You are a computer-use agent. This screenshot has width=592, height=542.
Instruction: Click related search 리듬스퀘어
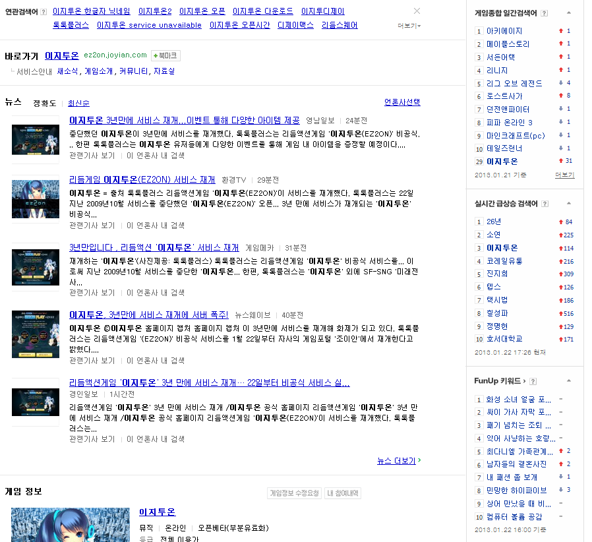tap(340, 25)
